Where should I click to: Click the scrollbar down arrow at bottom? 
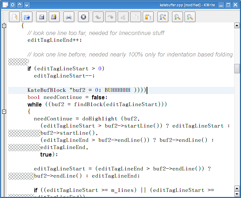[x=237, y=194]
